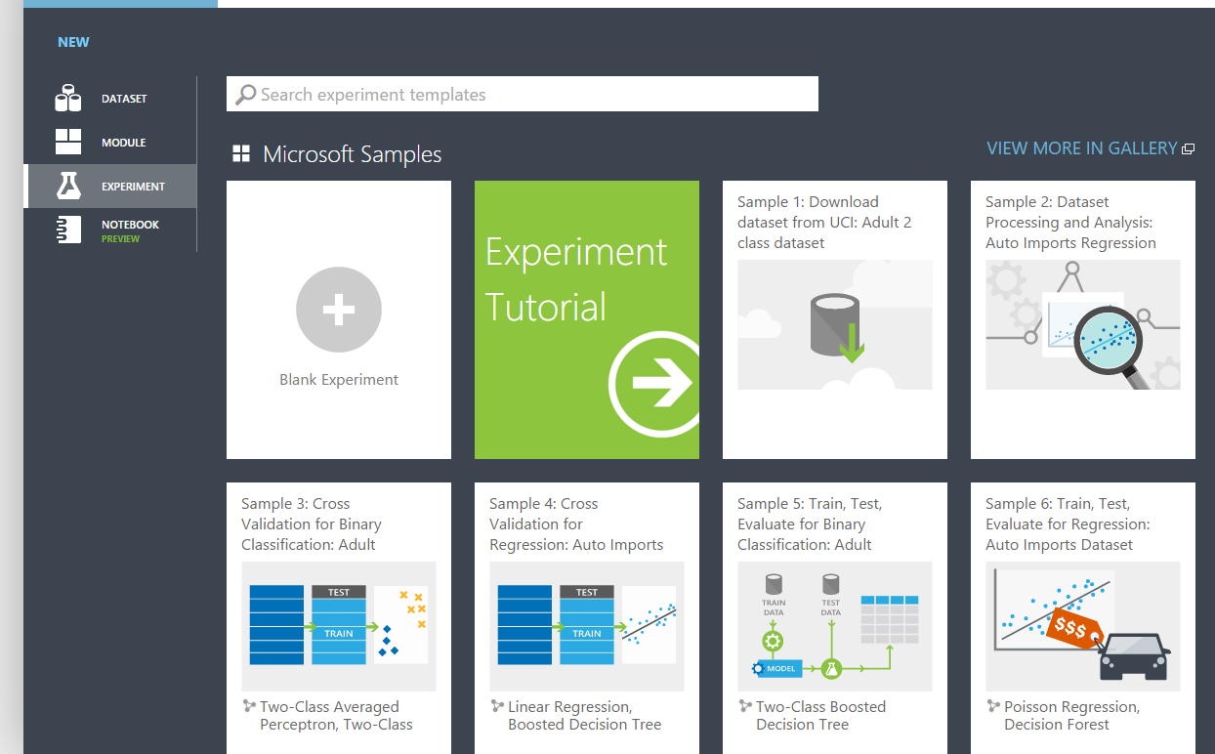Click title "Sample 6: Train, Test, Evaluate for Regression"
Viewport: 1215px width, 754px height.
[1068, 524]
